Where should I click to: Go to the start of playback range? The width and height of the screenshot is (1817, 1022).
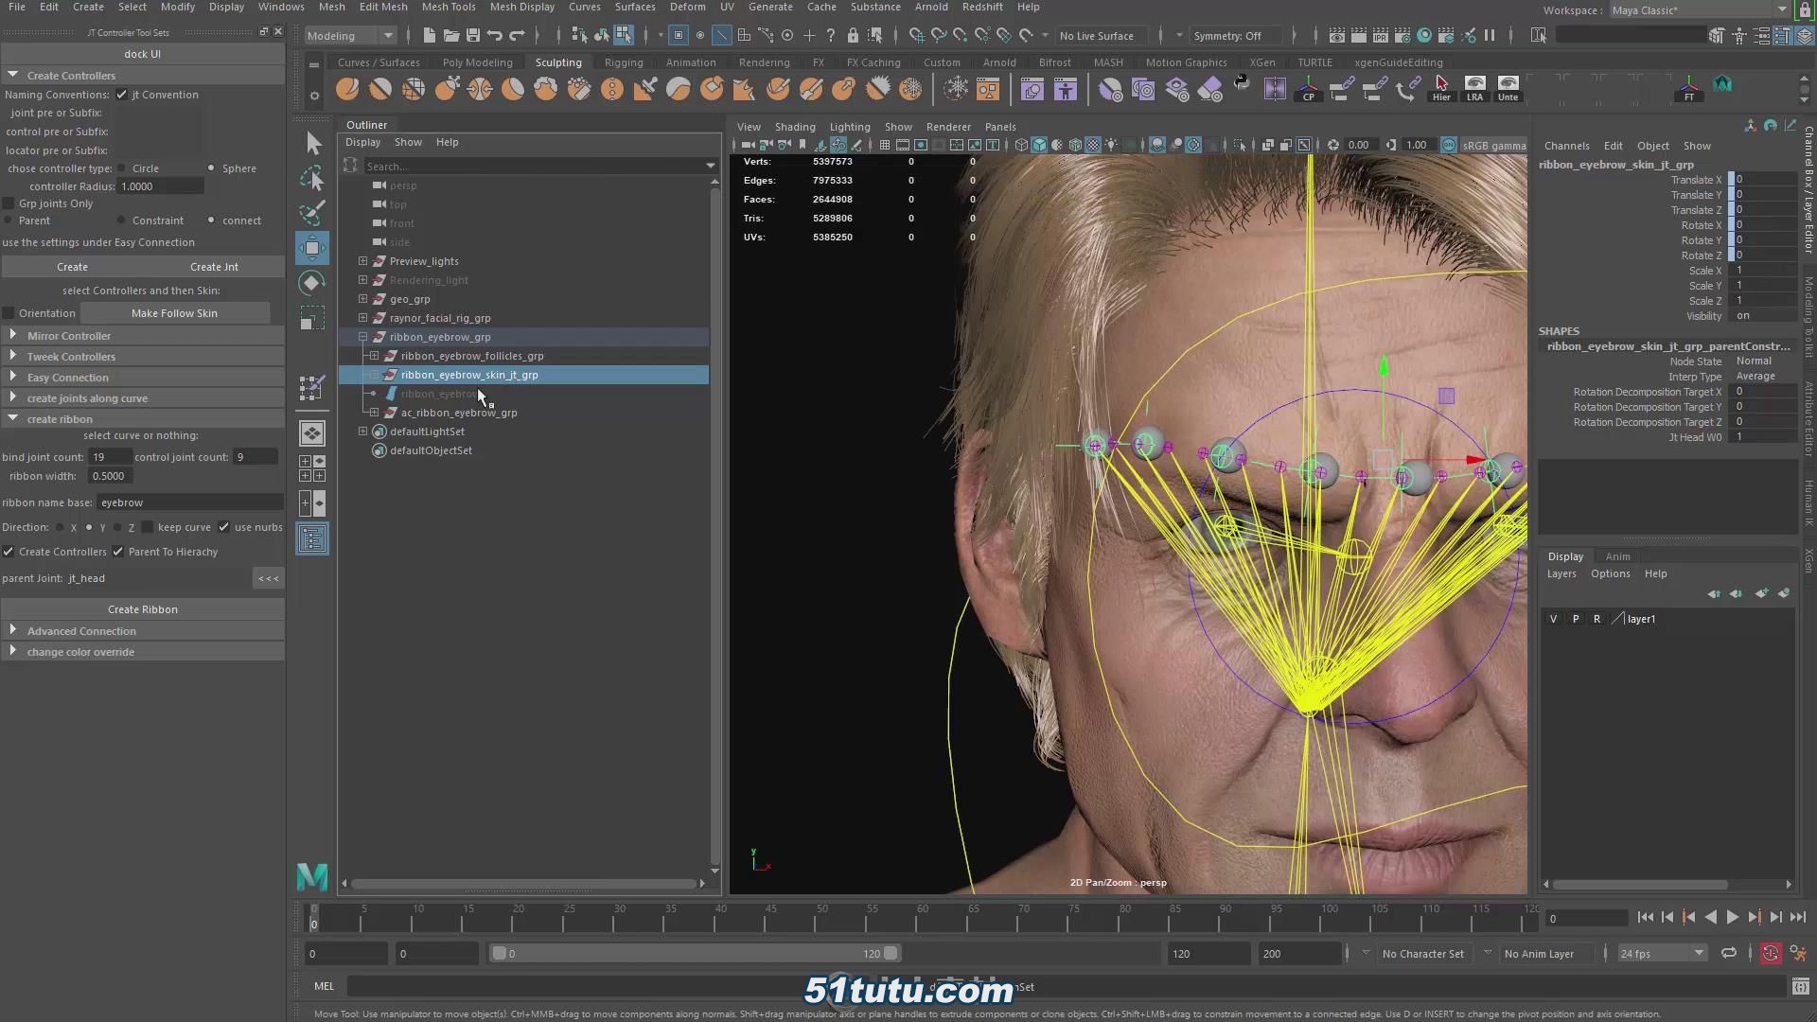pos(1645,917)
